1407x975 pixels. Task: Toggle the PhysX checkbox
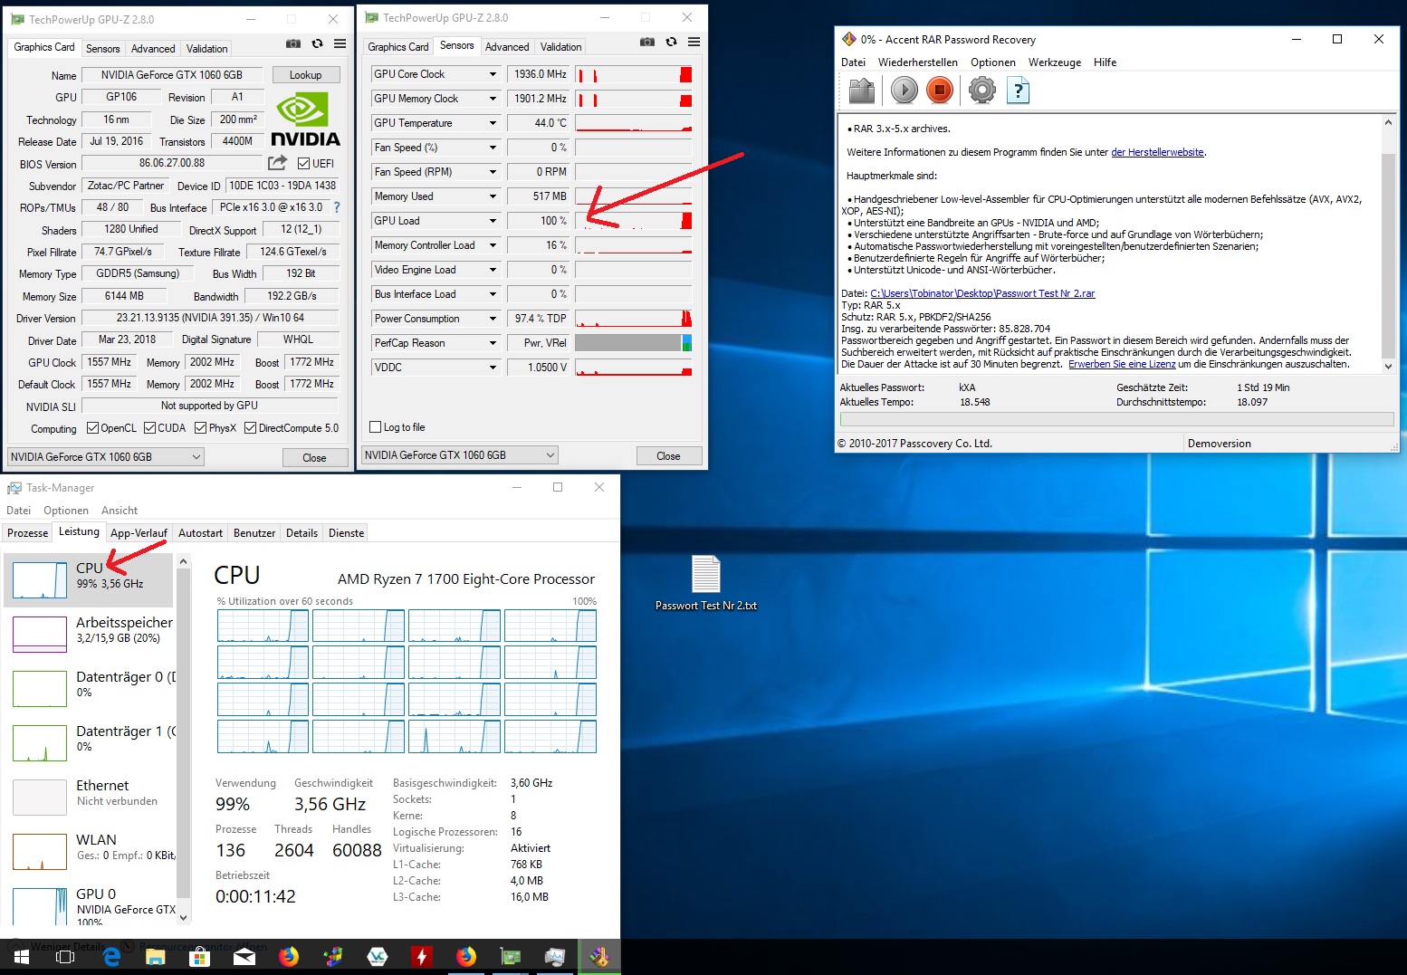[x=201, y=428]
